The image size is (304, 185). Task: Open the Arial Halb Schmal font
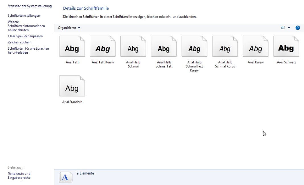[x=133, y=46]
